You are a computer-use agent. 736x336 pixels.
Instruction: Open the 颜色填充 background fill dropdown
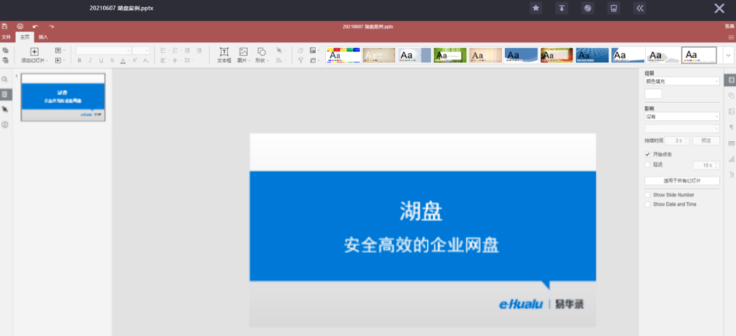(682, 81)
